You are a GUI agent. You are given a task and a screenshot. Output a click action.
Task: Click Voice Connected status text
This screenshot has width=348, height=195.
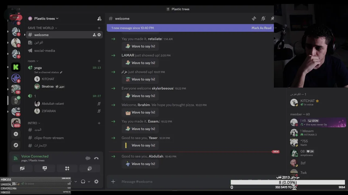tap(35, 156)
